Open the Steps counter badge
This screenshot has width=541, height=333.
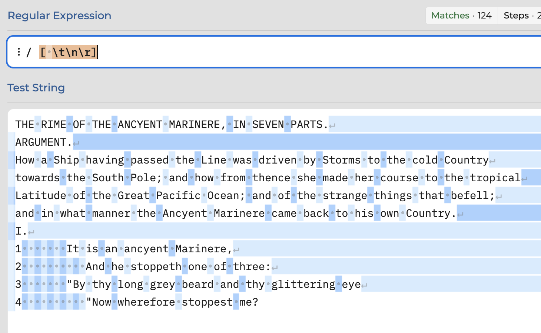click(520, 16)
